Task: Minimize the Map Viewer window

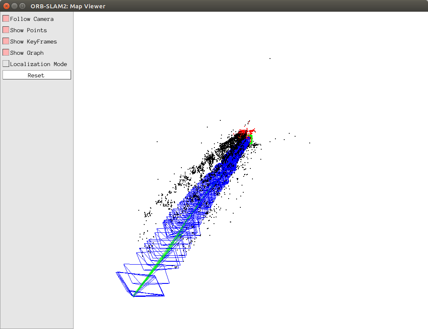Action: pyautogui.click(x=15, y=6)
